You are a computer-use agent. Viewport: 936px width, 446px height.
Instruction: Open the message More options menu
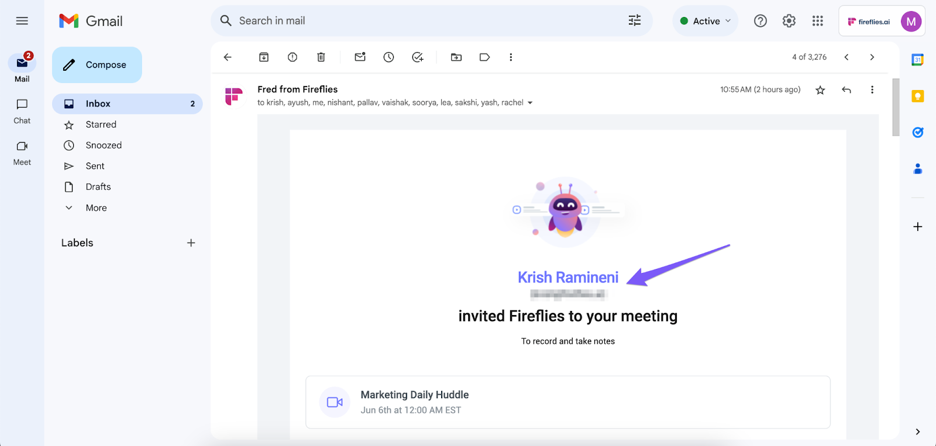point(872,90)
